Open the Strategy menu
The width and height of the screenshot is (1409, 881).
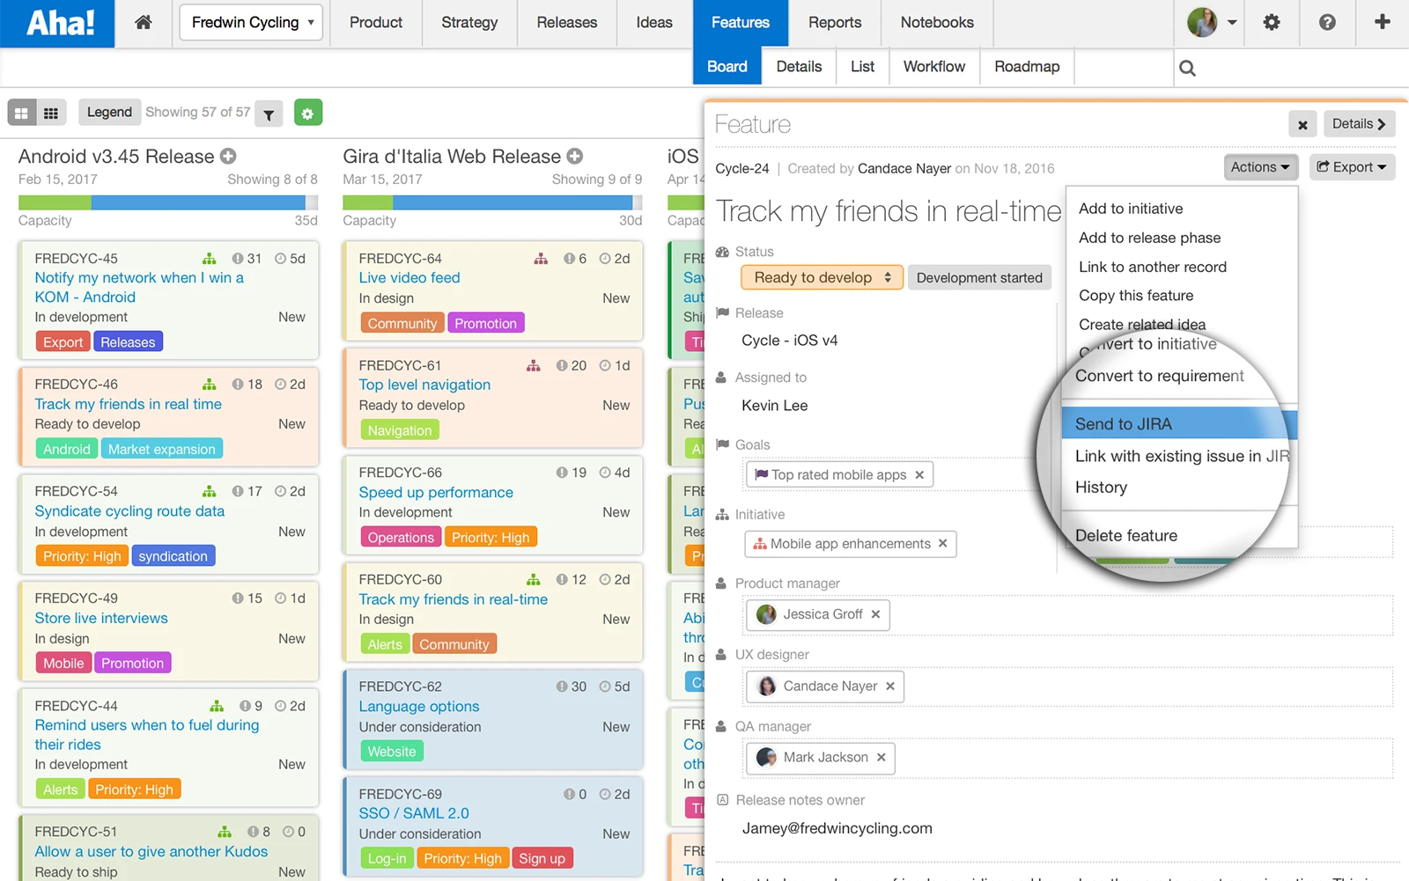pyautogui.click(x=469, y=23)
